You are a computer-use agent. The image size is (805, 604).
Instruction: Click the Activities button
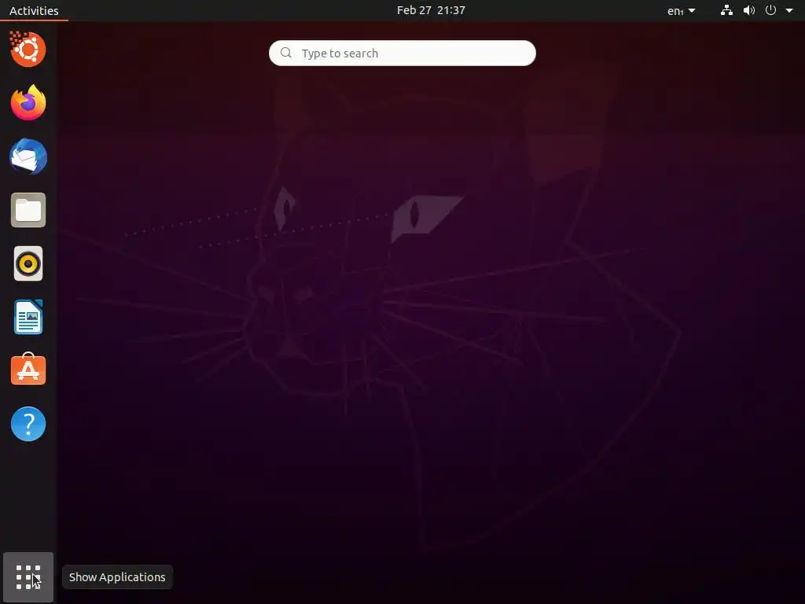coord(34,10)
